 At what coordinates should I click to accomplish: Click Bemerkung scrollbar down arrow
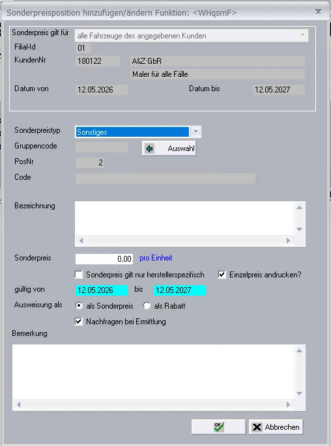[x=299, y=393]
